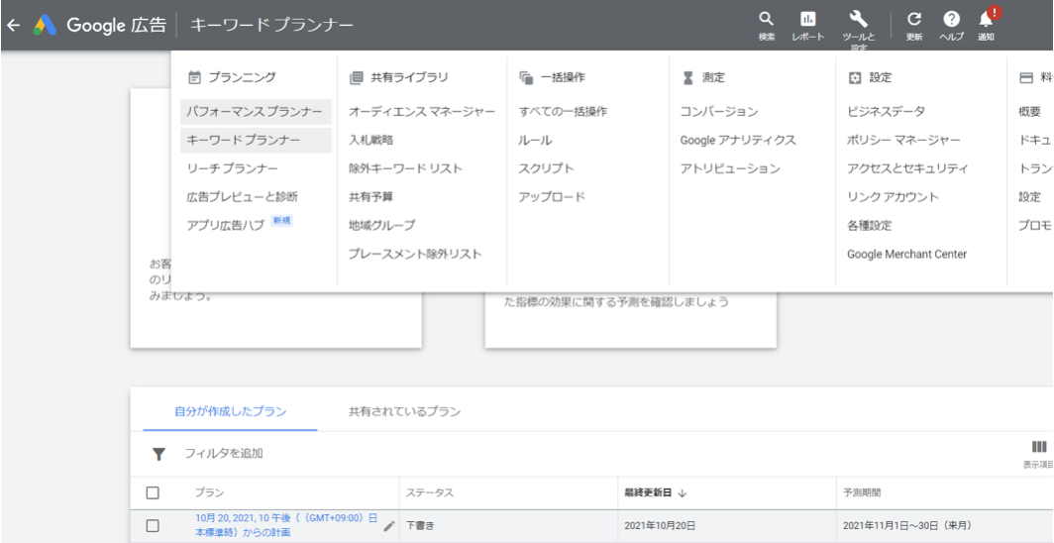Image resolution: width=1054 pixels, height=543 pixels.
Task: Click 2021年11月1日～30日（来月） cell
Action: [x=907, y=525]
